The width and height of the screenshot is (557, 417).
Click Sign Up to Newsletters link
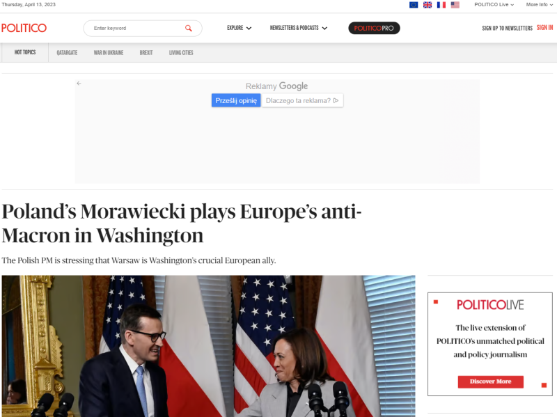(507, 28)
